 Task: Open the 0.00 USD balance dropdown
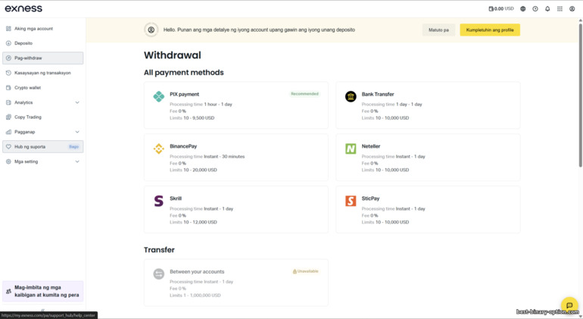tap(501, 9)
